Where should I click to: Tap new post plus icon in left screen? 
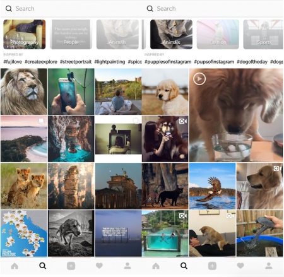[71, 266]
